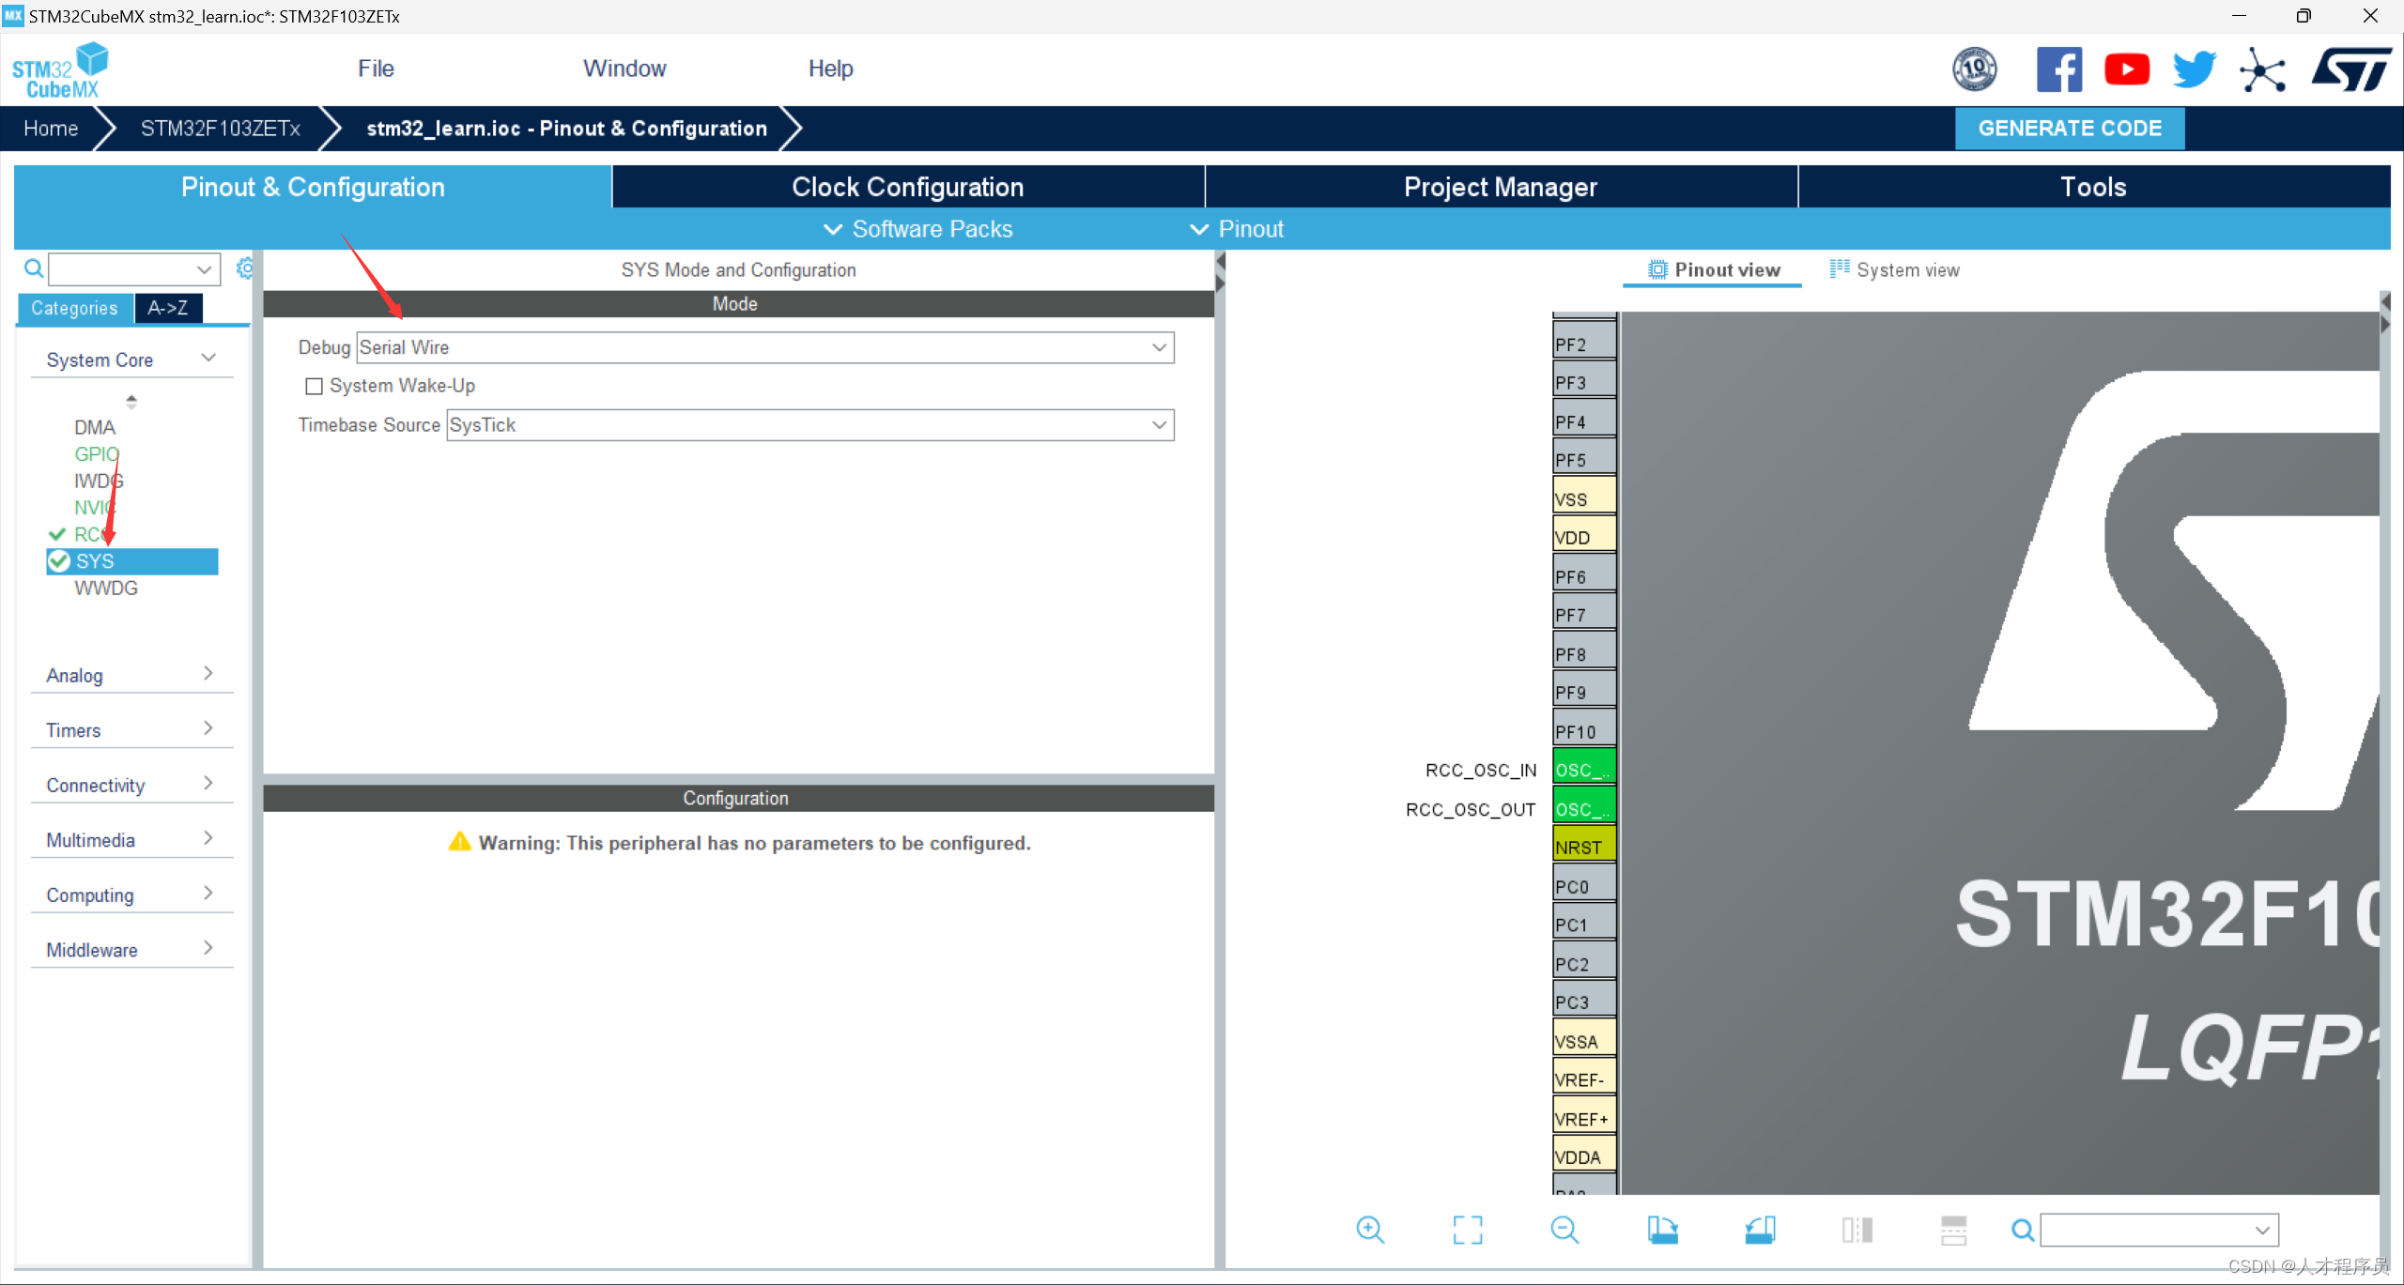The width and height of the screenshot is (2404, 1285).
Task: Click the ST community network icon
Action: 2262,69
